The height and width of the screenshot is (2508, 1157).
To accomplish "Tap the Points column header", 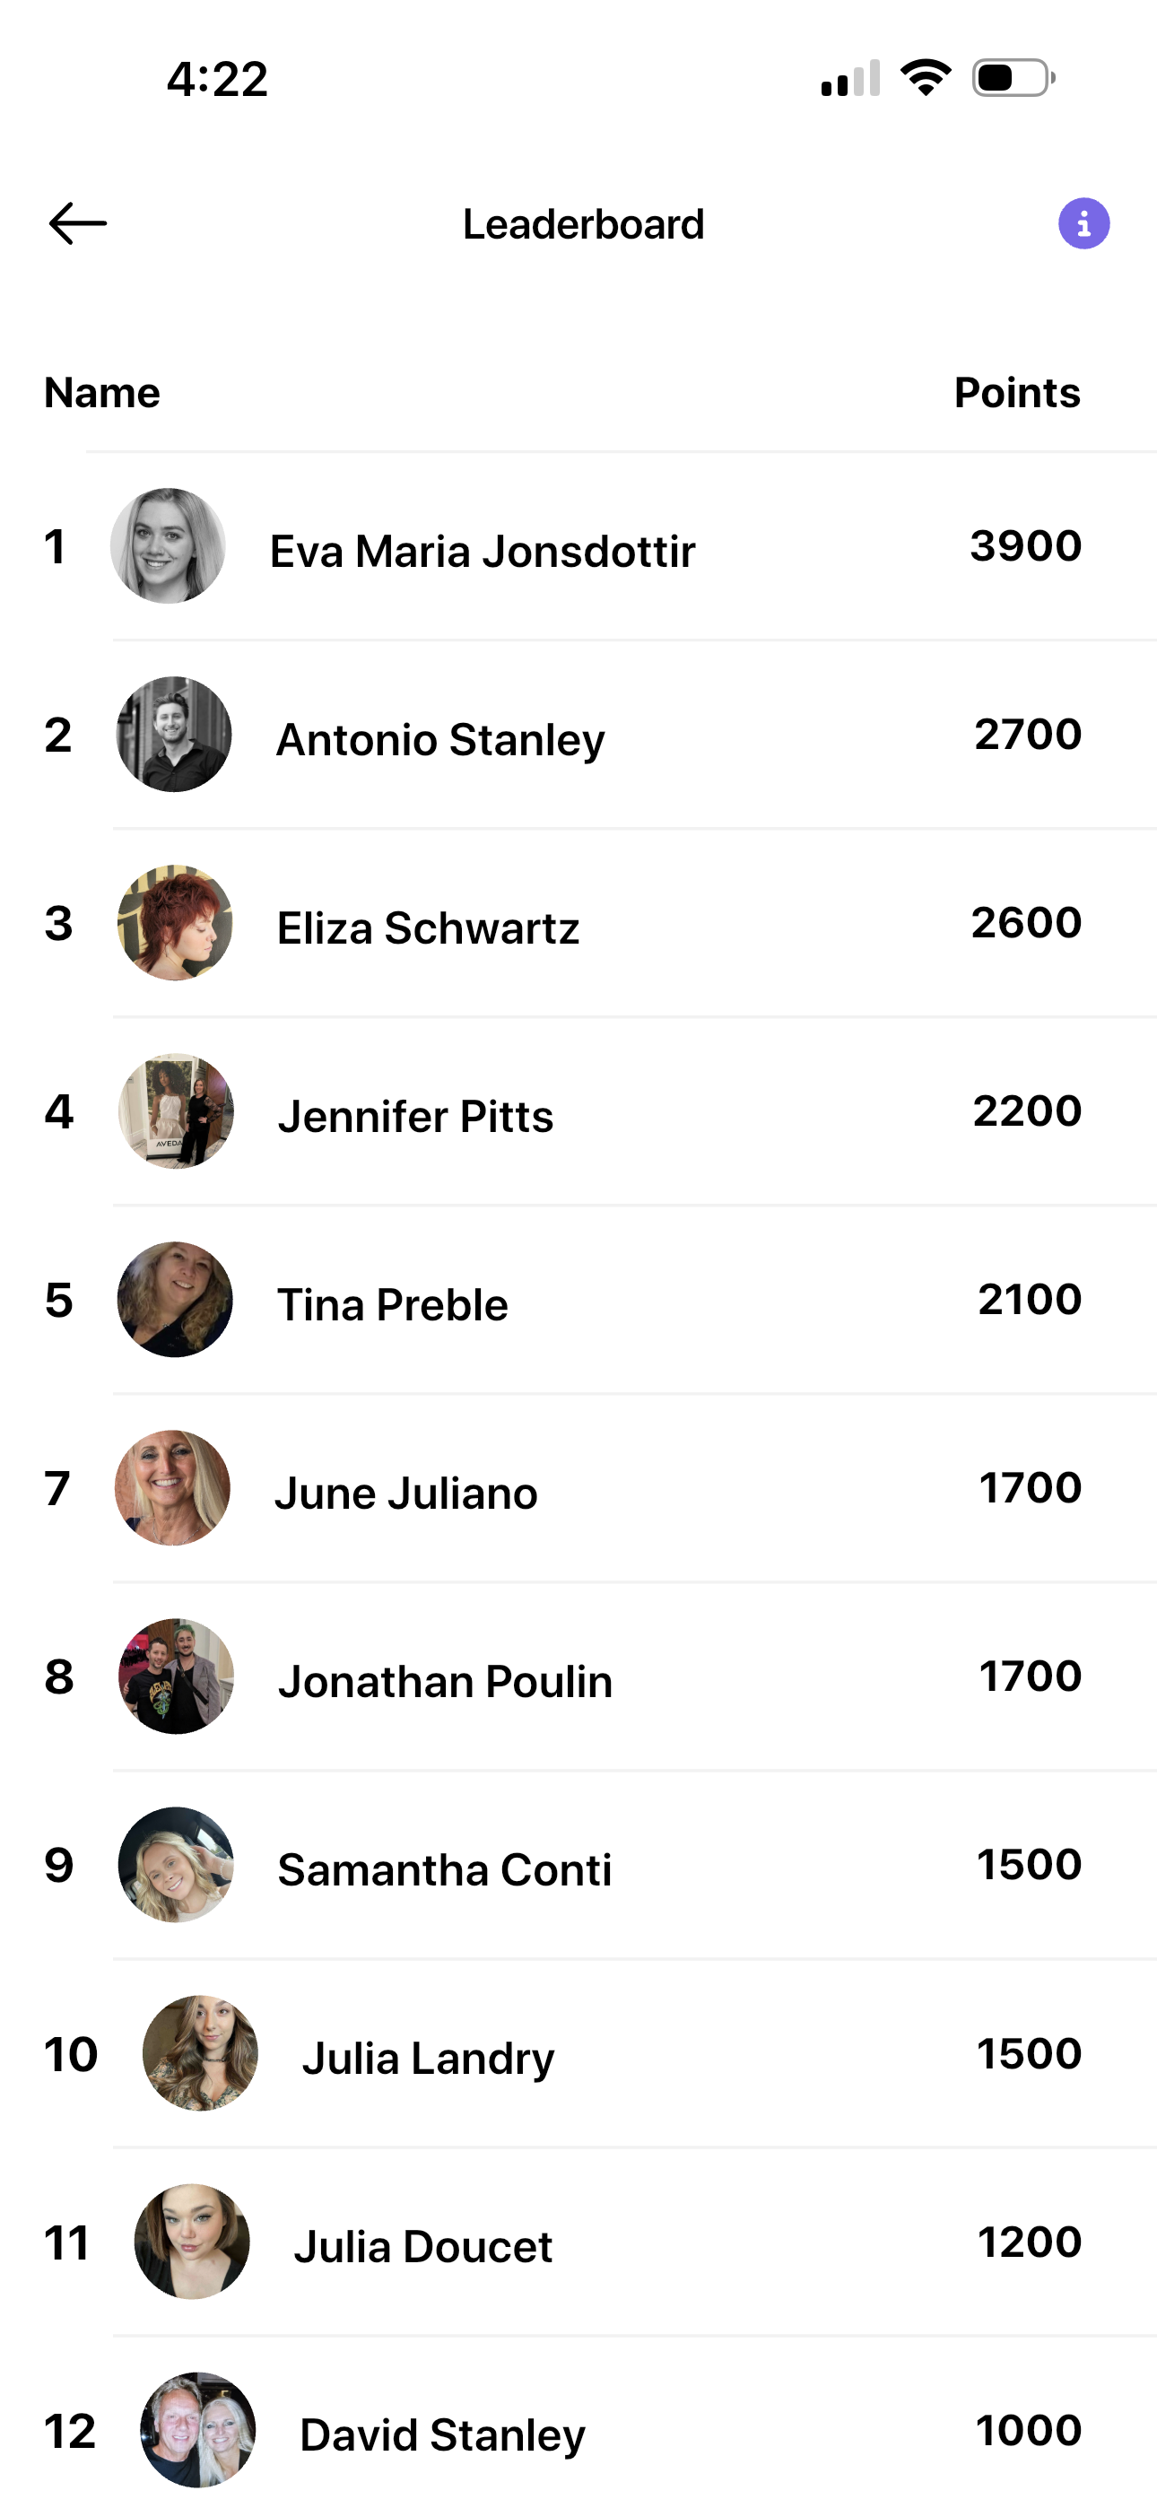I will coord(1017,392).
